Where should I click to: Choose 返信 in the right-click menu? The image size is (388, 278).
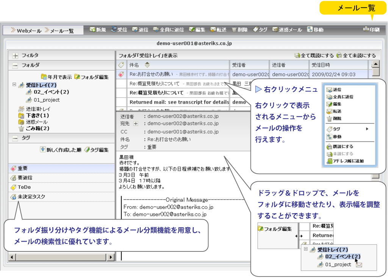[334, 90]
